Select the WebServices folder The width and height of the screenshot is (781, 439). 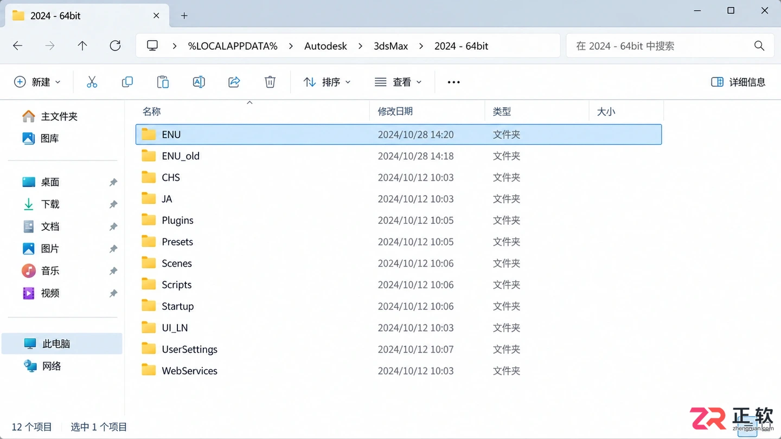pyautogui.click(x=399, y=371)
